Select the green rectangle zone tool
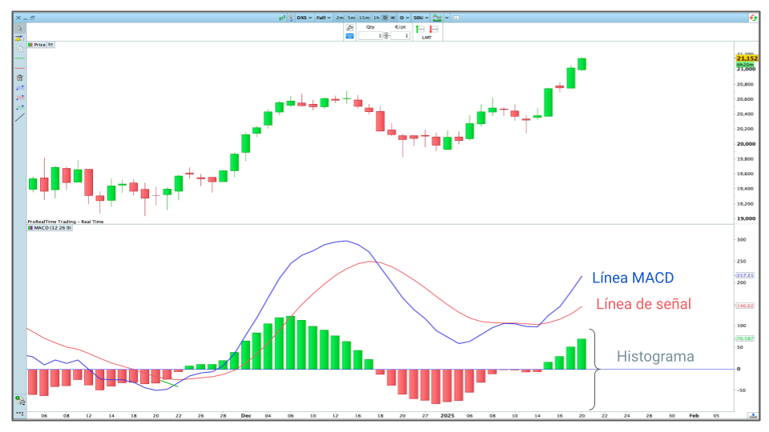Screen dimensions: 769x432 click(19, 107)
